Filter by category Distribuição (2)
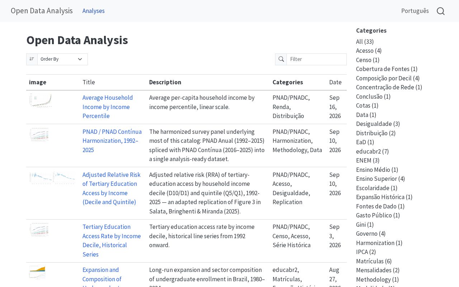This screenshot has height=287, width=459. point(376,133)
